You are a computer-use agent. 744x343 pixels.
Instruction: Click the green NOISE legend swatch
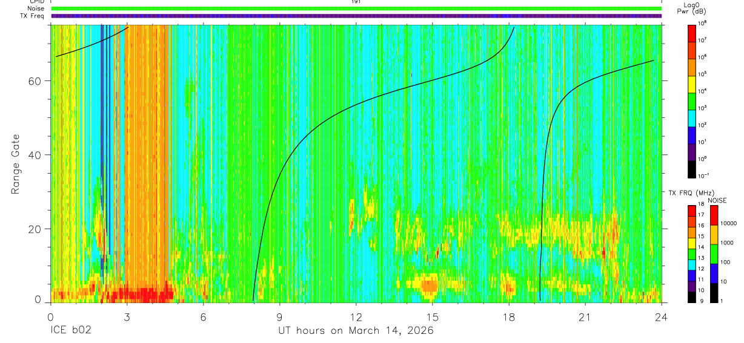[x=714, y=253]
